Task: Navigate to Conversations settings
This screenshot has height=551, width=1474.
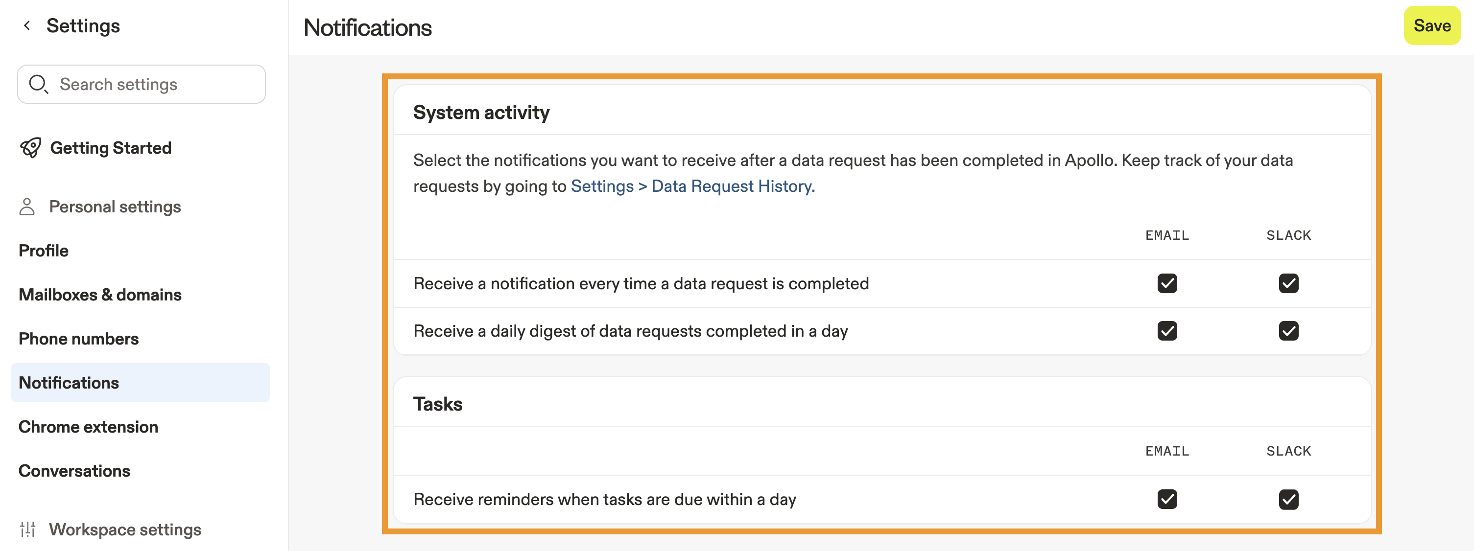Action: tap(74, 470)
